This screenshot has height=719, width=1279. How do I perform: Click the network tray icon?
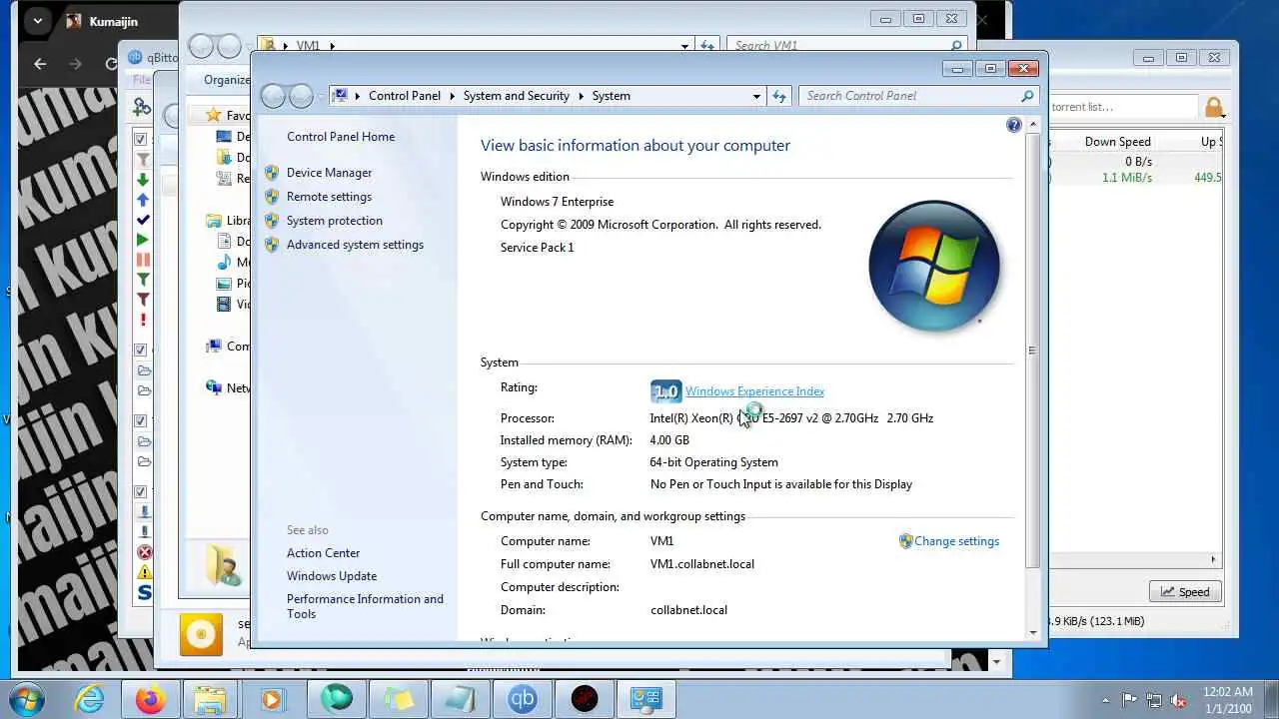[x=1155, y=699]
